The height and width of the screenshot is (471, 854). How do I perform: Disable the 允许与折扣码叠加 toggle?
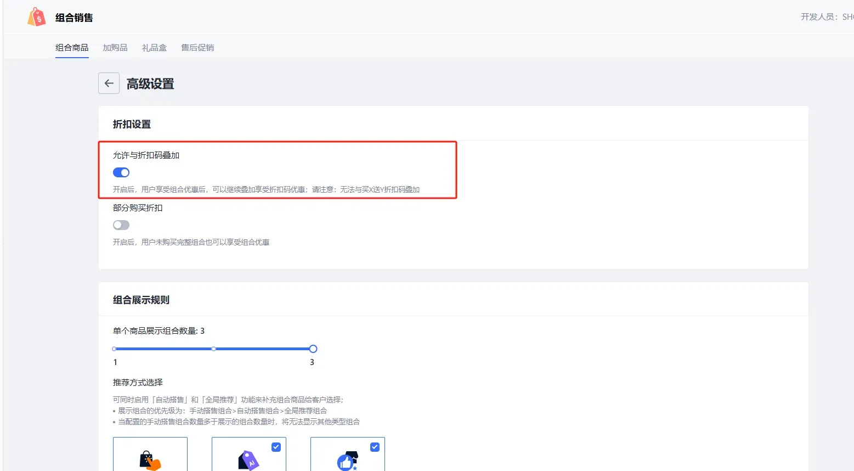coord(121,172)
